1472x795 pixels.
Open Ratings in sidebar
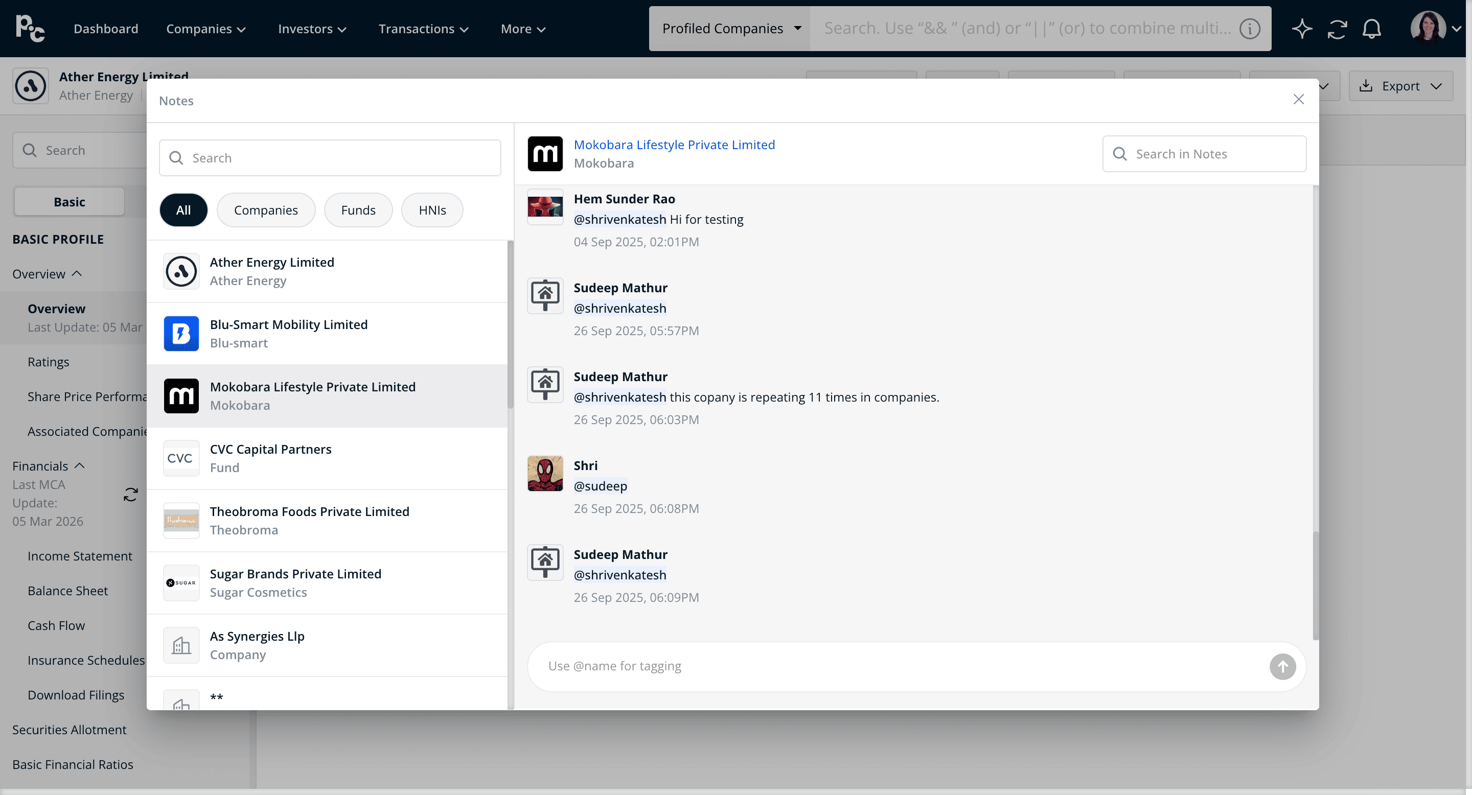[49, 362]
